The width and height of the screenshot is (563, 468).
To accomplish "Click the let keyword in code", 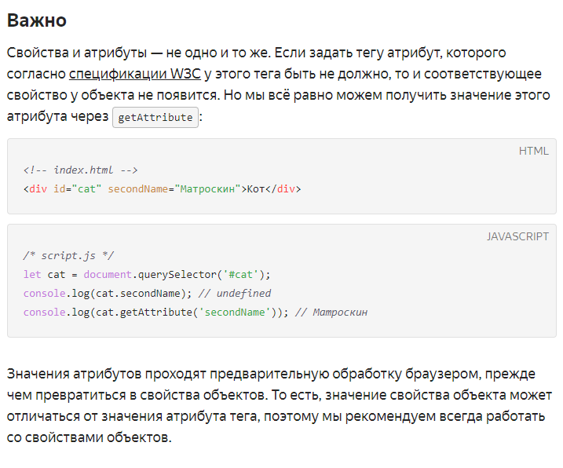I will click(32, 275).
